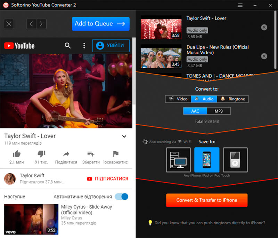Close the embedded browser panel
The image size is (278, 238).
(9, 24)
